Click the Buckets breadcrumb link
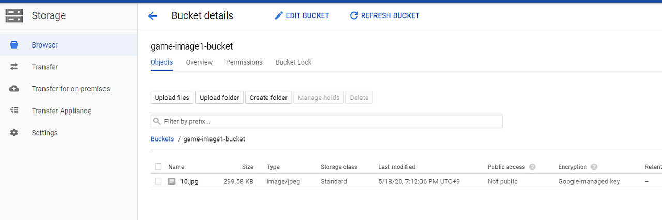662x220 pixels. point(162,139)
